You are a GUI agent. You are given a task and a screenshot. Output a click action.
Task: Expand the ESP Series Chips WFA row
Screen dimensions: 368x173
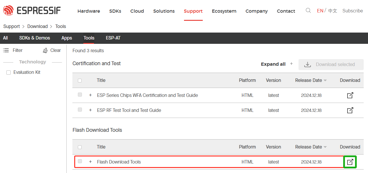(x=90, y=95)
